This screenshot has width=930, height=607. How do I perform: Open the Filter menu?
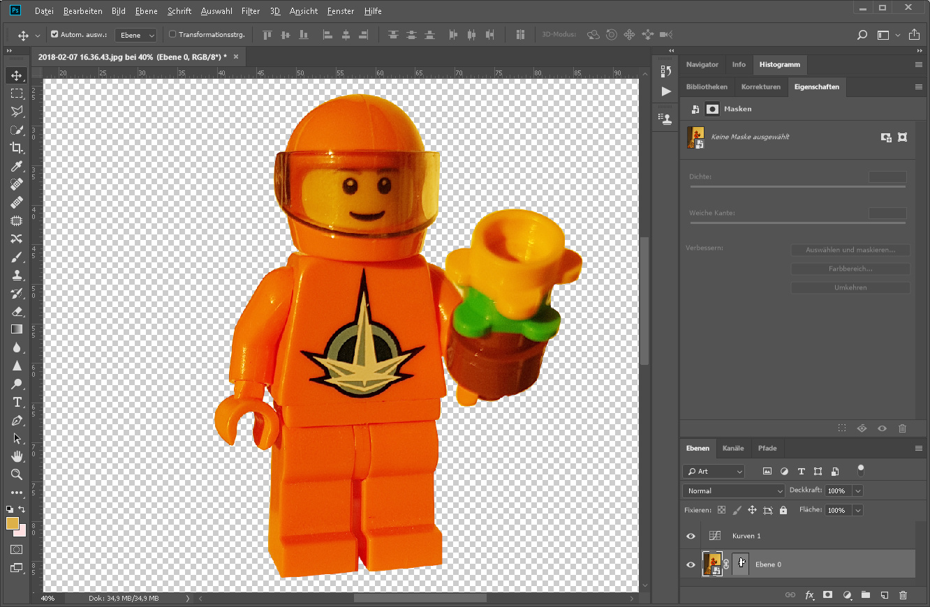[x=250, y=11]
